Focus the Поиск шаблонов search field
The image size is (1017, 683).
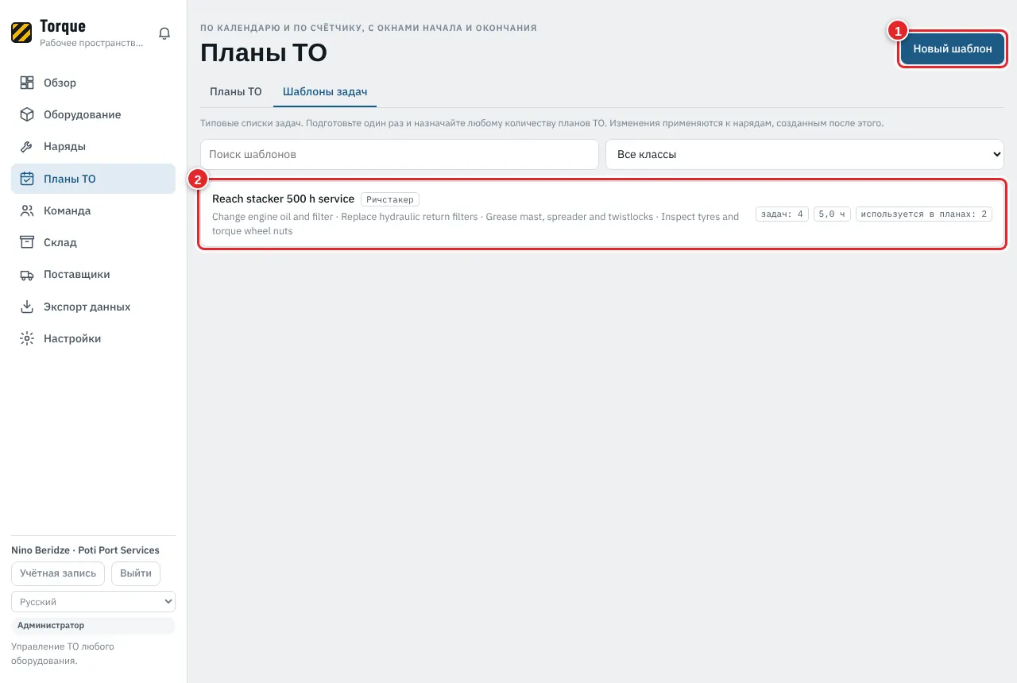[399, 154]
